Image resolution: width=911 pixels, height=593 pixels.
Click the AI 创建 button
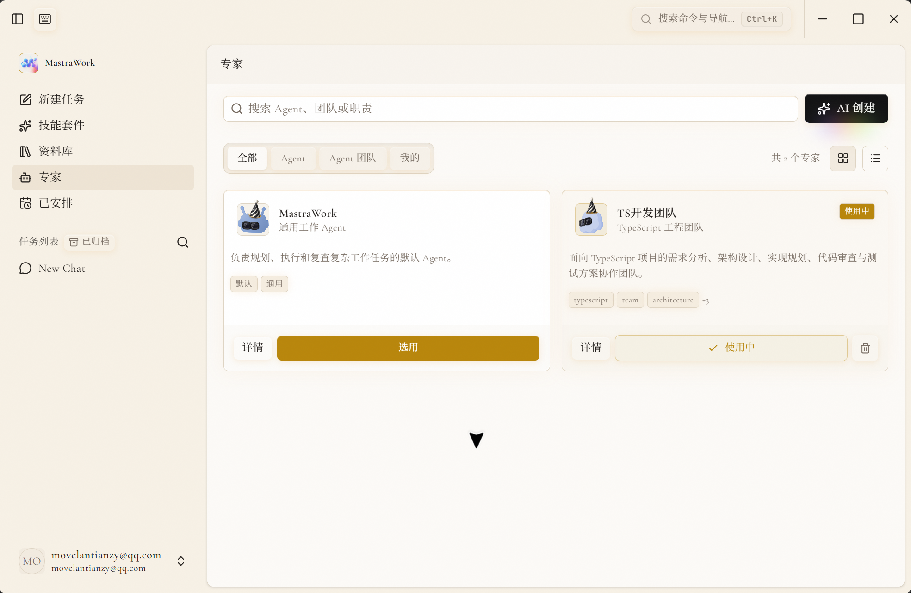(846, 109)
